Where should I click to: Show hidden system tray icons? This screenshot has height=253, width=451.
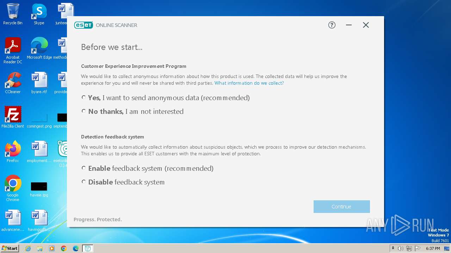[x=393, y=248]
